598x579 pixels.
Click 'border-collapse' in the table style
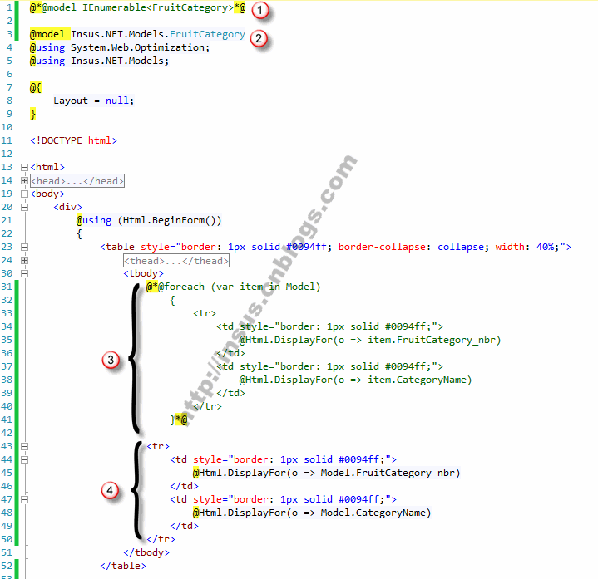[x=382, y=247]
